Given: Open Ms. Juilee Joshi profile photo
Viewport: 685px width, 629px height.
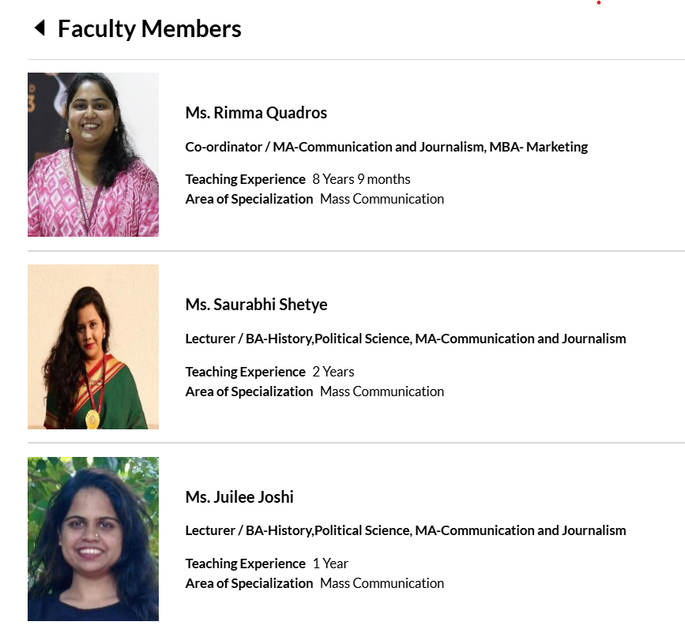Looking at the screenshot, I should [93, 539].
